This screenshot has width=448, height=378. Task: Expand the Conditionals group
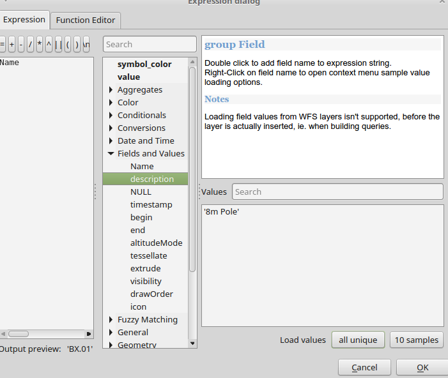point(111,115)
